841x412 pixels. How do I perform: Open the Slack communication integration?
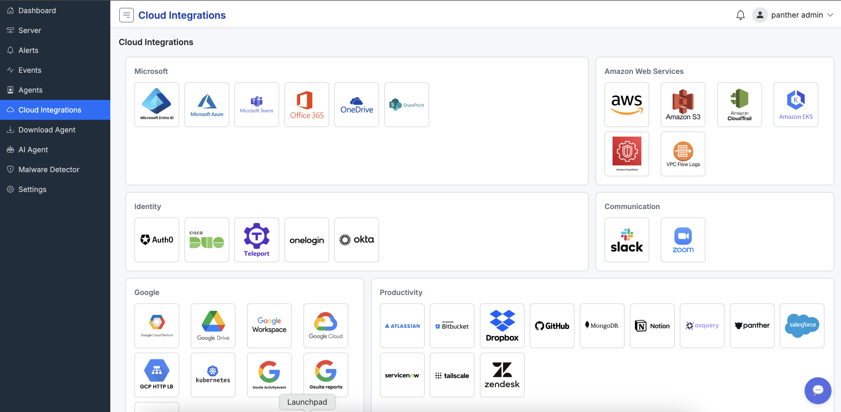[627, 240]
